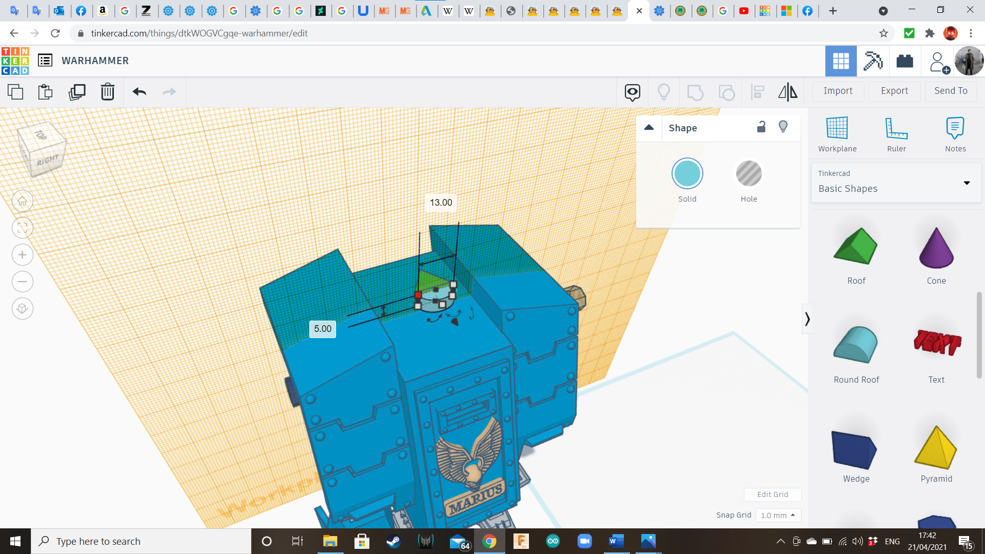Click the Edit Grid button
985x554 pixels.
click(x=772, y=494)
